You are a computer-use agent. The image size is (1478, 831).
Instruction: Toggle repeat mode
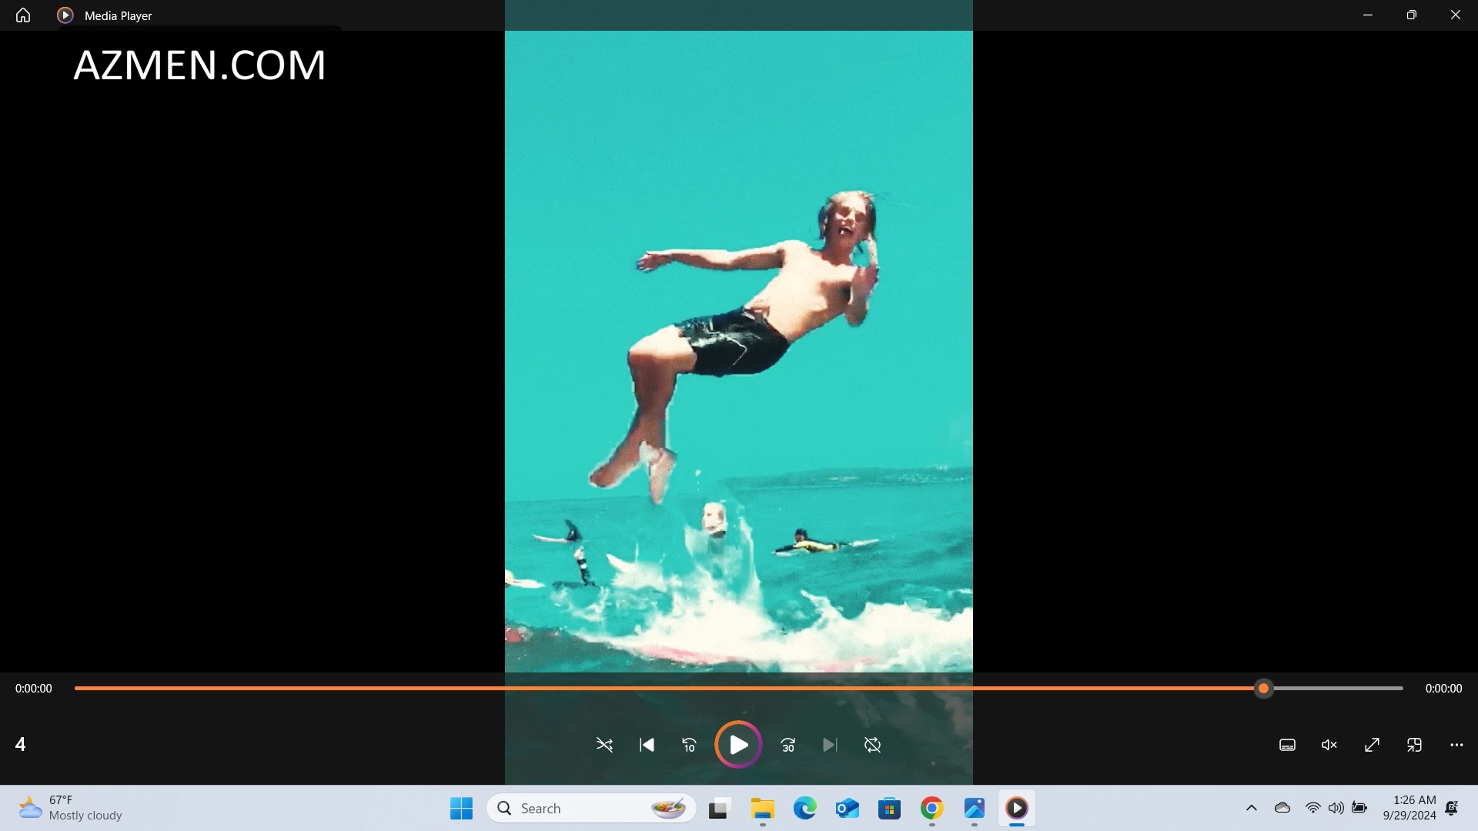coord(872,745)
